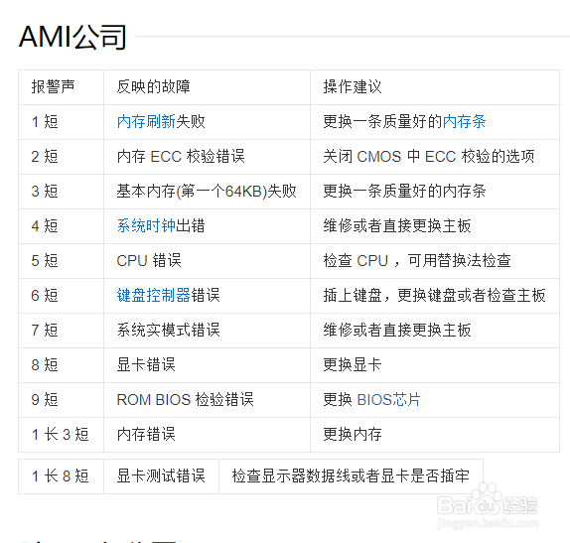Click 维修或者直接更换主板 in 7 短 row
This screenshot has width=570, height=543.
(435, 331)
